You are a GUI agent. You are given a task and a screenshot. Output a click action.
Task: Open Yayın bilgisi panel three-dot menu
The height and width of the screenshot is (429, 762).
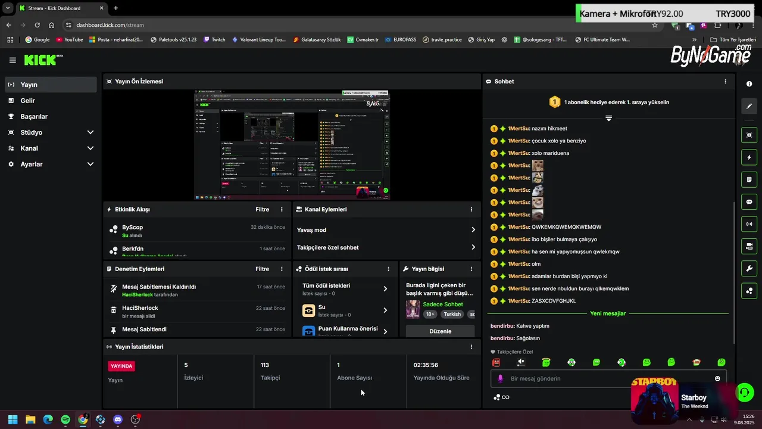(471, 269)
